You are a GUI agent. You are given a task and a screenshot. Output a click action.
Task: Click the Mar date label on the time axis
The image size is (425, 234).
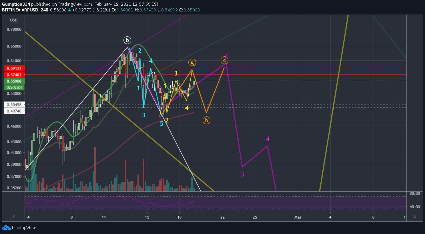(298, 217)
